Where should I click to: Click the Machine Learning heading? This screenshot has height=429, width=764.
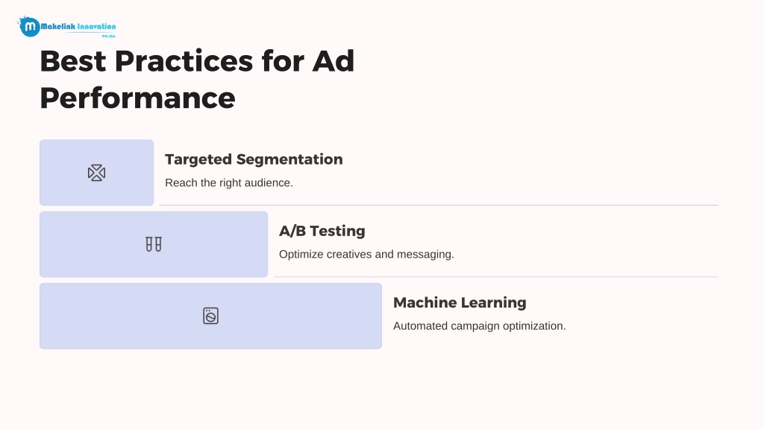point(460,302)
